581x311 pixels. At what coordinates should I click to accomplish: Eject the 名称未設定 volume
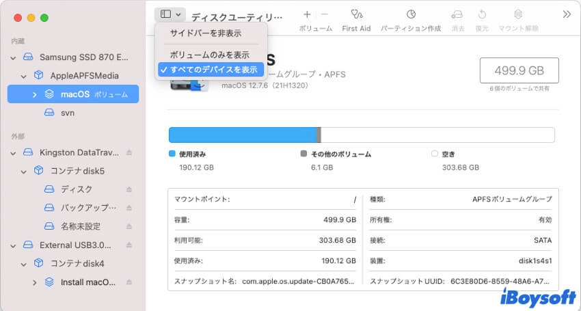(x=129, y=226)
